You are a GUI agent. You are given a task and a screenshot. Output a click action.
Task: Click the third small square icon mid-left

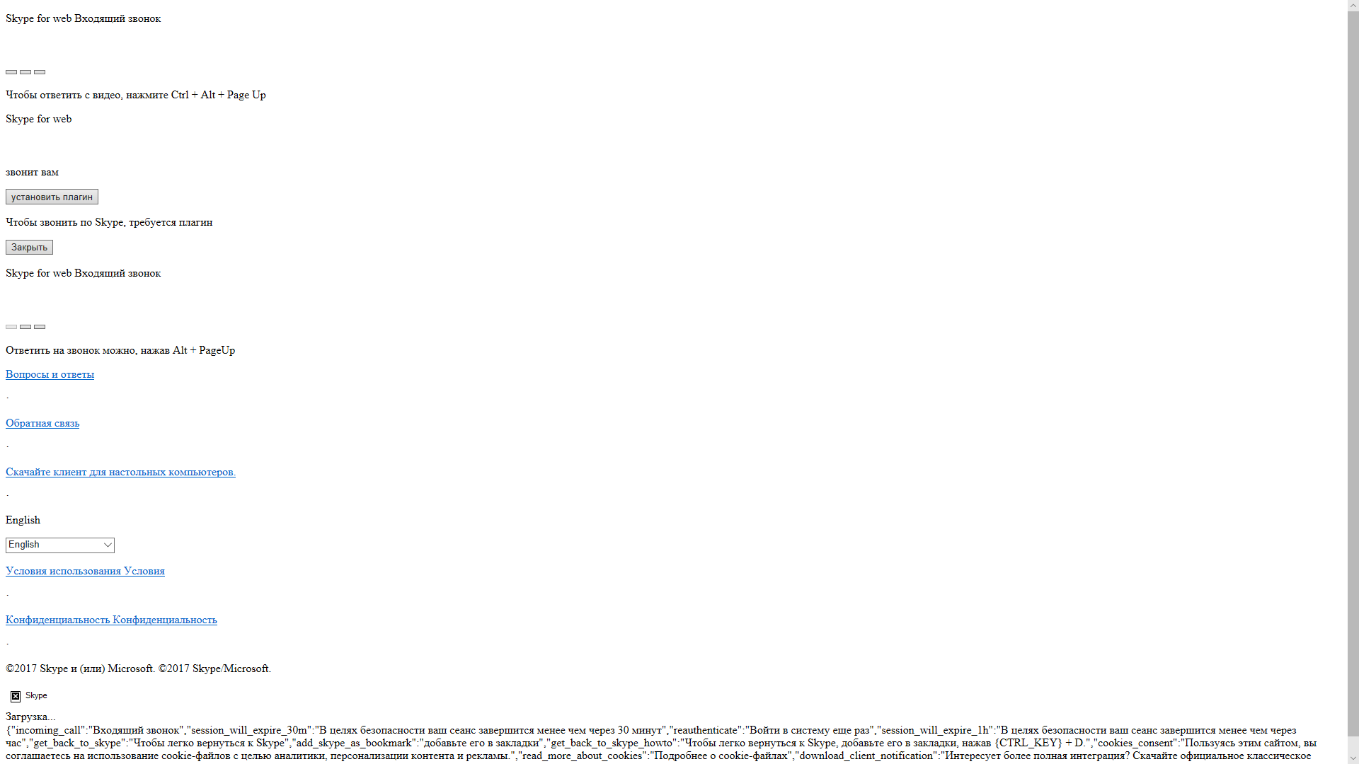point(39,327)
